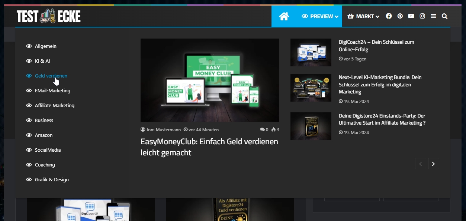Select the SocialMedia category

tap(44, 150)
